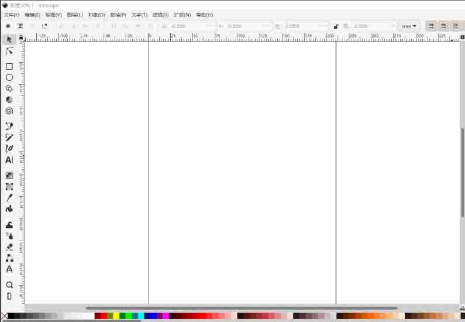Pick the black swatch in the palette
This screenshot has height=322, width=465.
11,316
